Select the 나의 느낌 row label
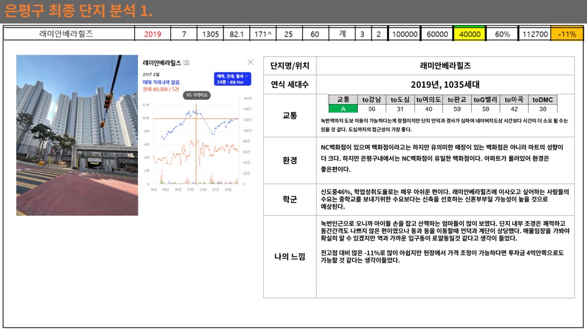This screenshot has height=330, width=587. click(x=290, y=257)
